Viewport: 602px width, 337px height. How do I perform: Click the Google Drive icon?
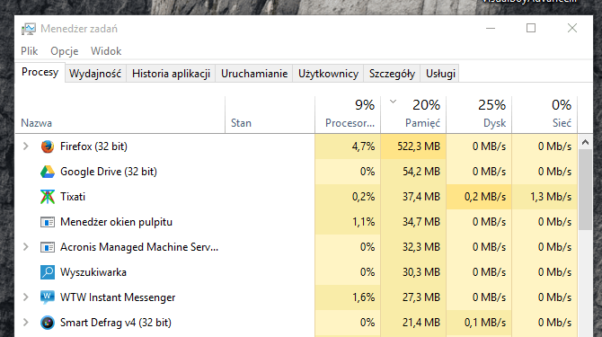(48, 172)
